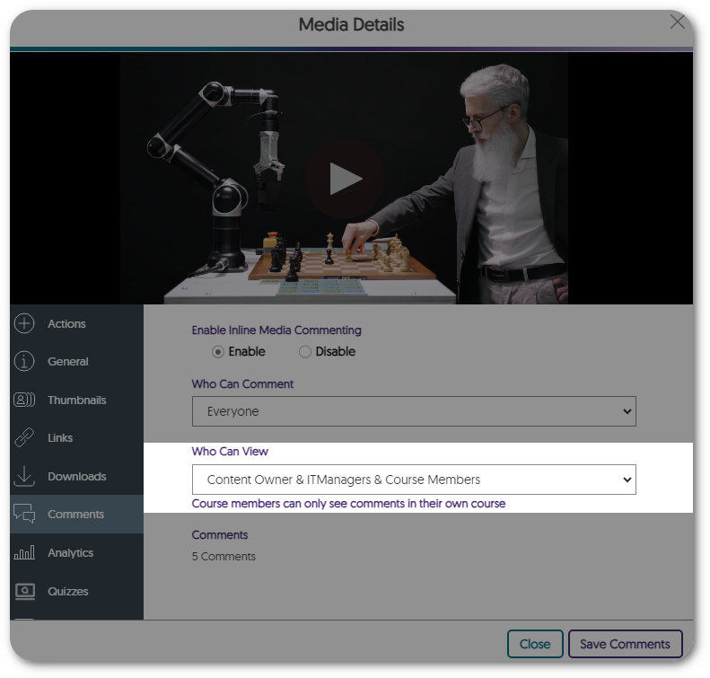Click the 5 Comments text

(224, 556)
